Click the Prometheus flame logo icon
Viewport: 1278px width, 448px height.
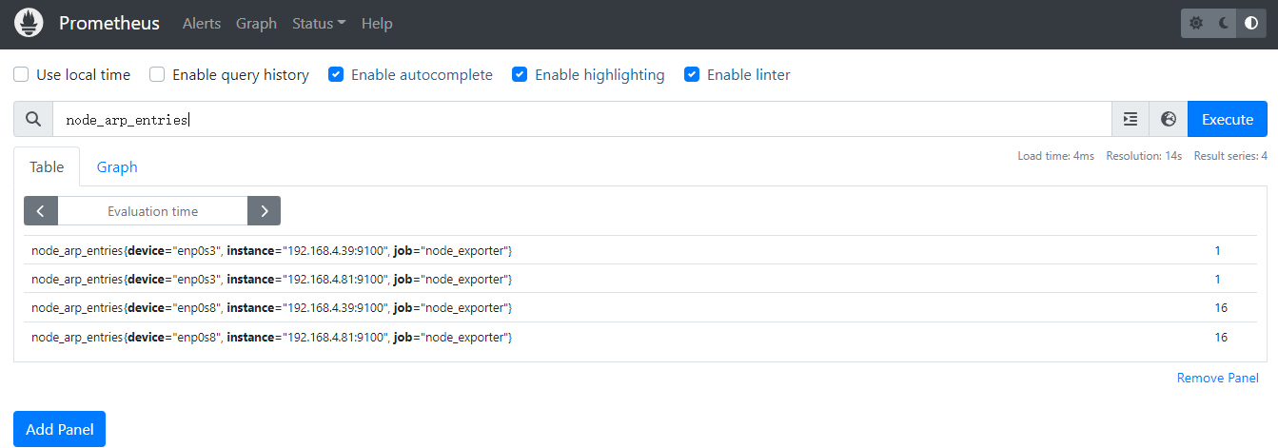(29, 23)
